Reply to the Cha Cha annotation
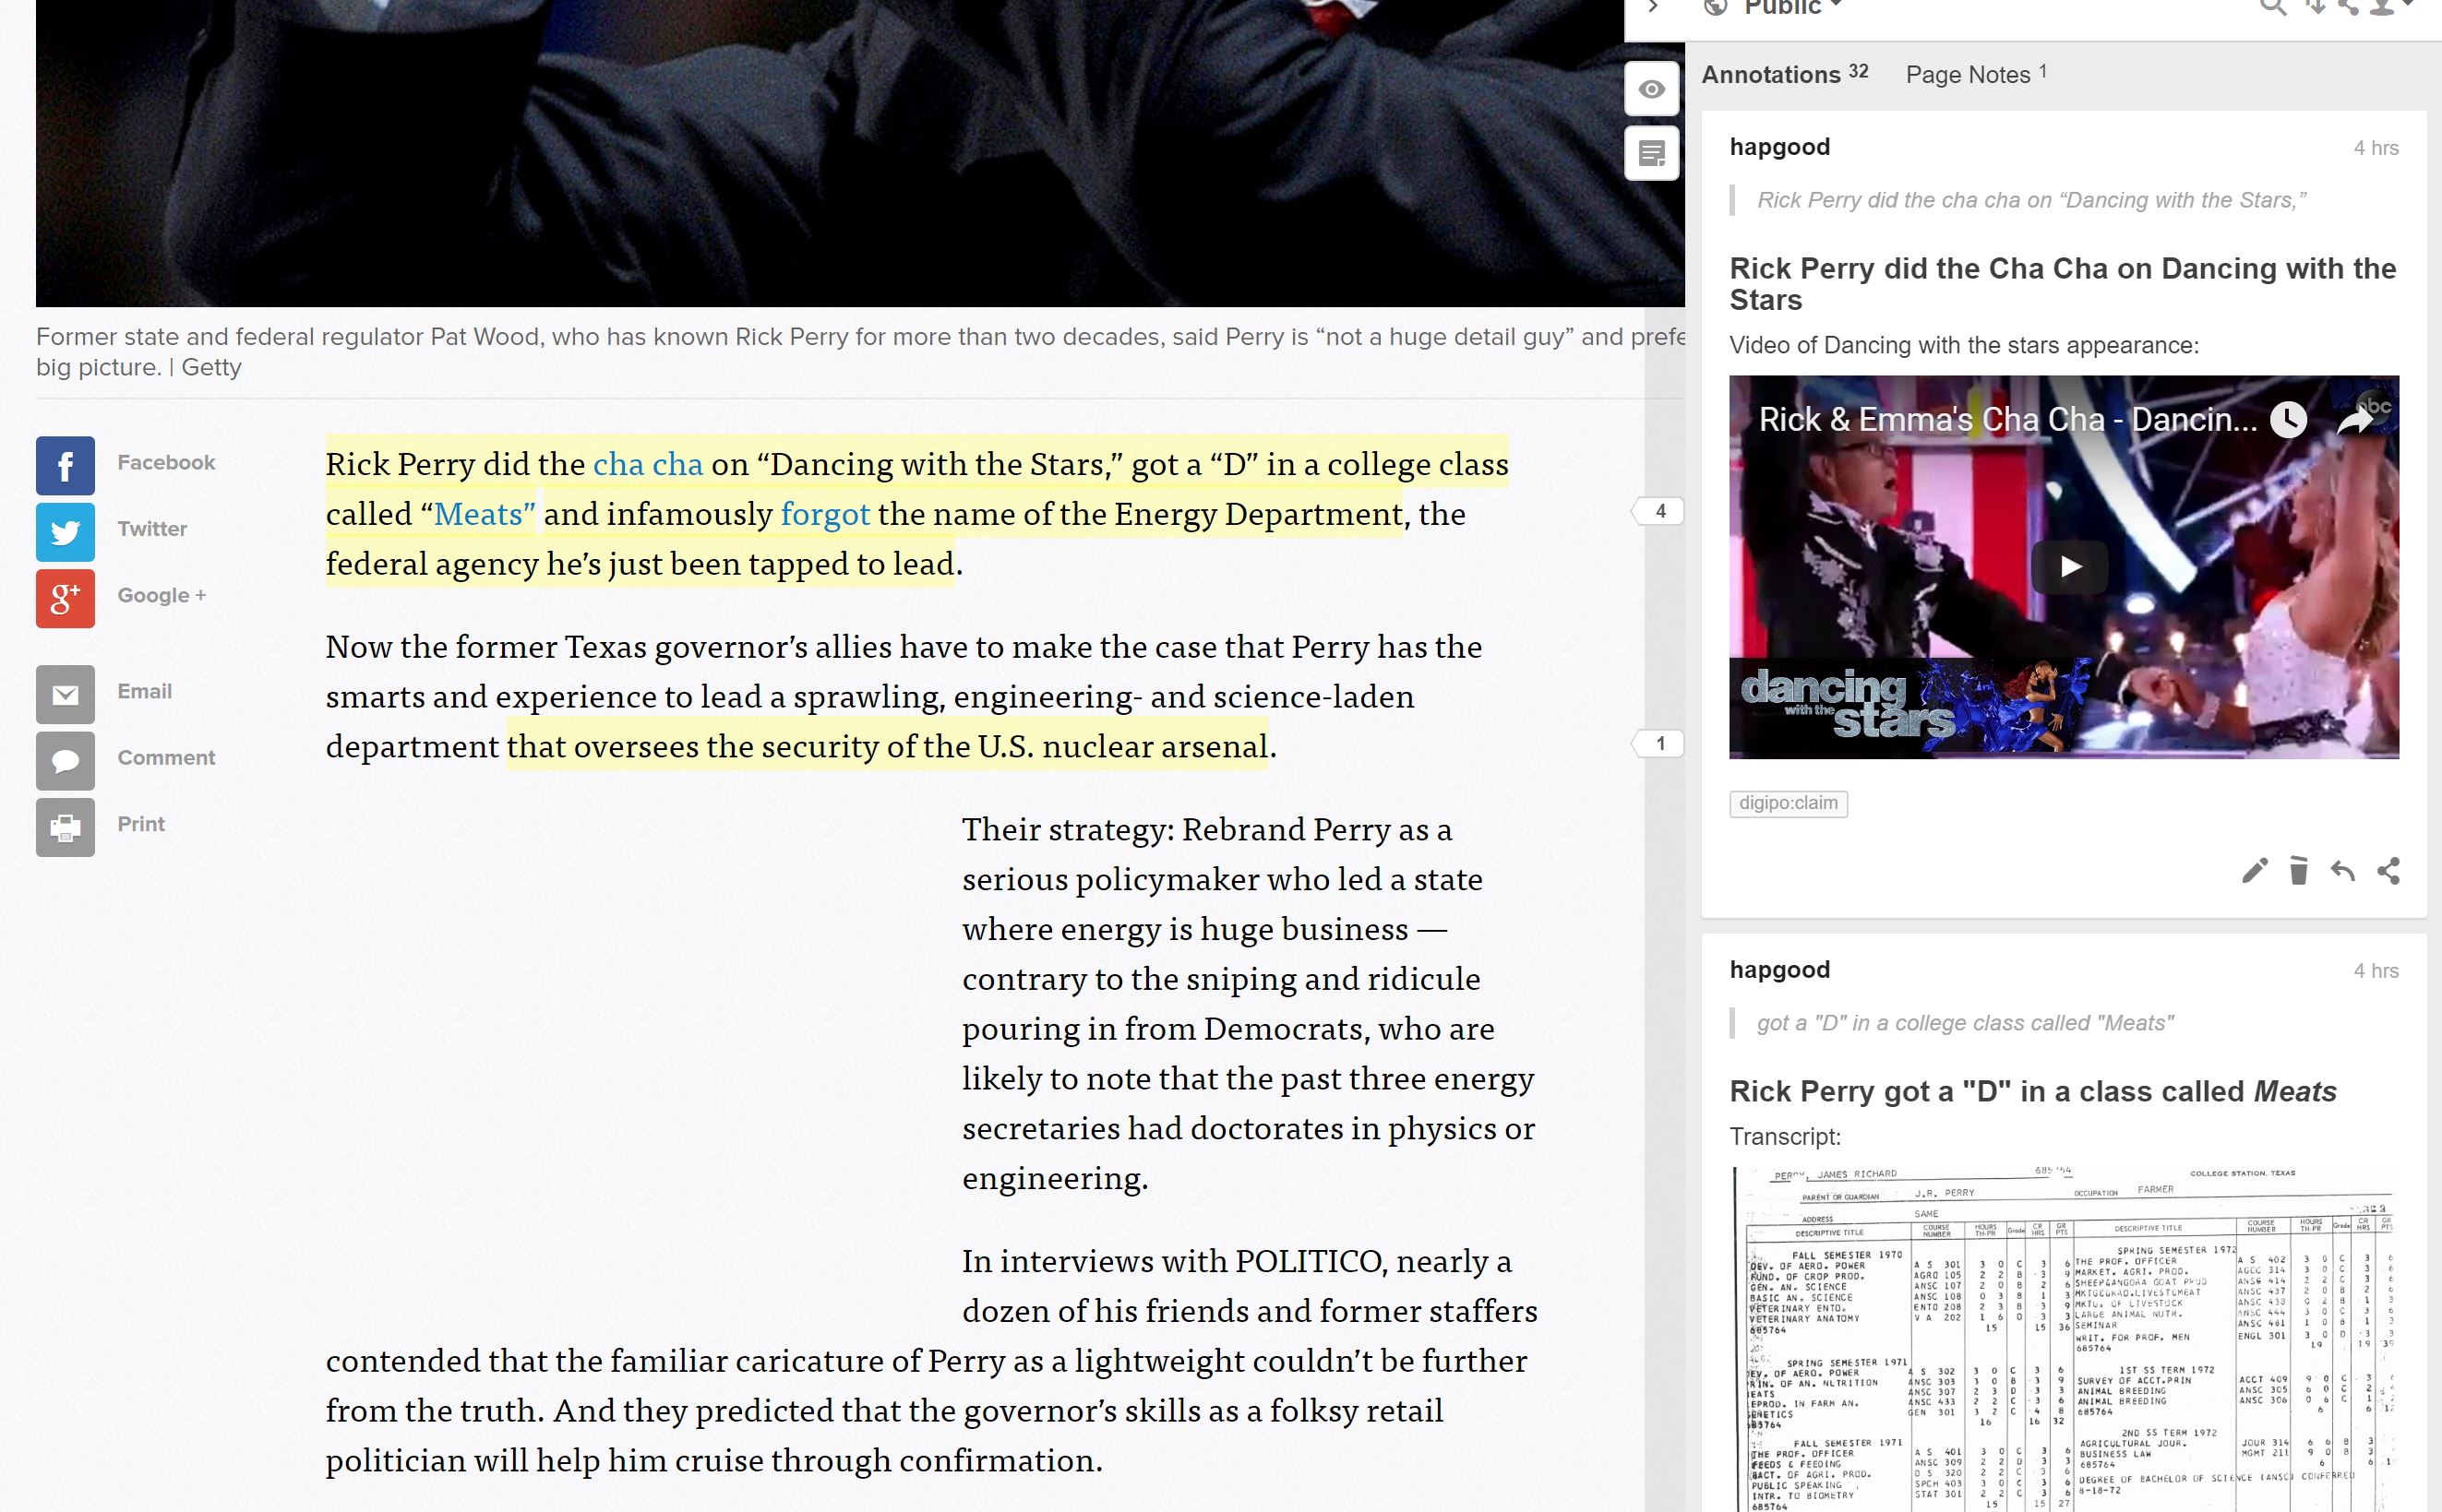Image resolution: width=2442 pixels, height=1512 pixels. point(2343,871)
